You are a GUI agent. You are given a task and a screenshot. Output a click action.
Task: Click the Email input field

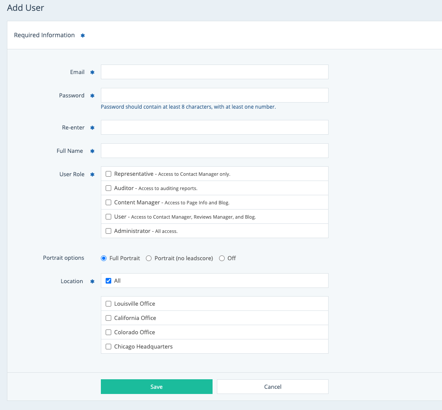[x=214, y=72]
